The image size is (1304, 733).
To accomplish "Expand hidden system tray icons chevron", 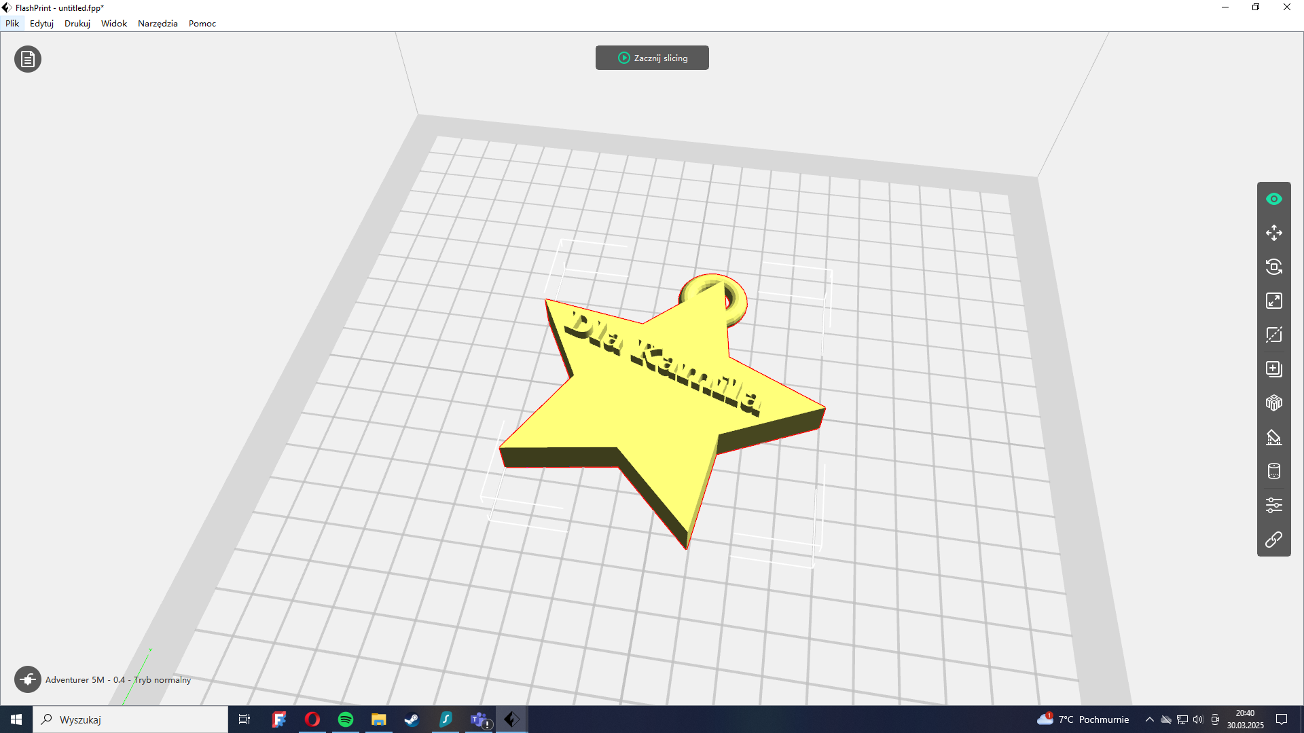I will (x=1149, y=719).
